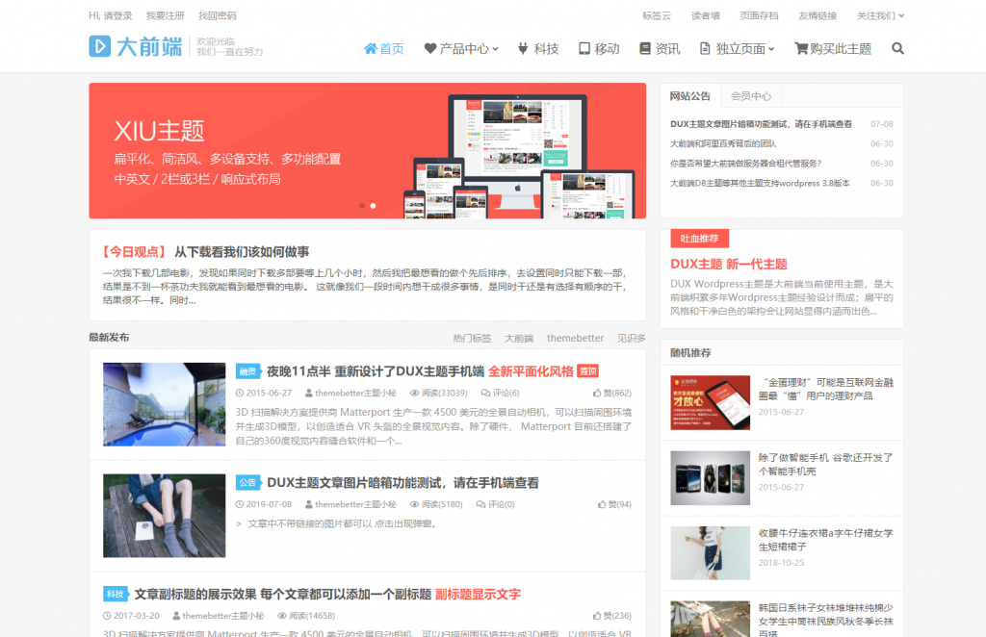Expand the 独立页面 dropdown menu
This screenshot has height=637, width=986.
coord(737,48)
